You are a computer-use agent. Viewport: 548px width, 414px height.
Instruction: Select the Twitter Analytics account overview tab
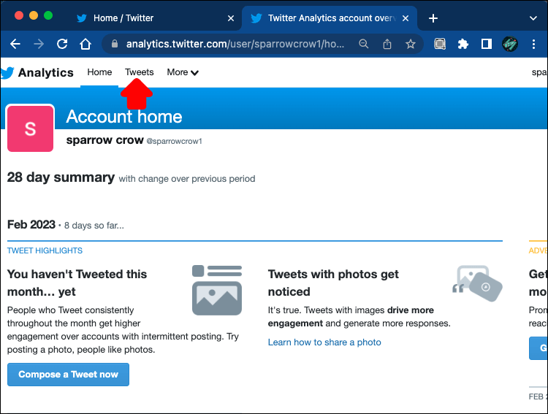(x=330, y=18)
